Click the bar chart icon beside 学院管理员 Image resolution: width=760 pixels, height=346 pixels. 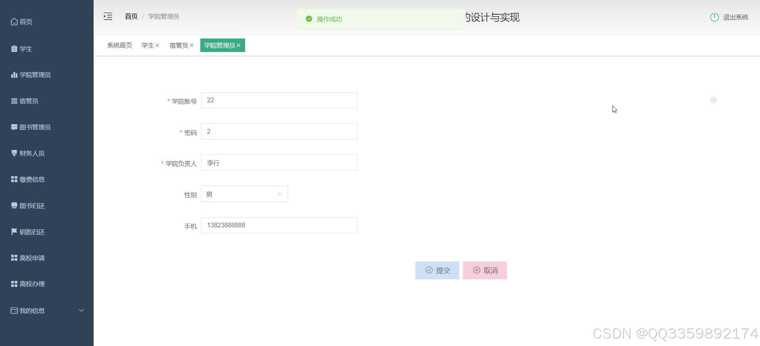(x=14, y=75)
